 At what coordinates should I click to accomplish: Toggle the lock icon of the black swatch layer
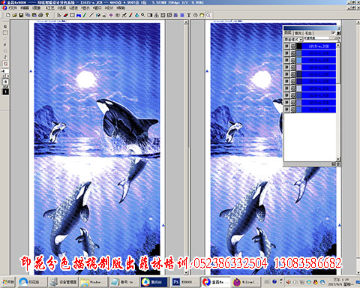coord(292,46)
